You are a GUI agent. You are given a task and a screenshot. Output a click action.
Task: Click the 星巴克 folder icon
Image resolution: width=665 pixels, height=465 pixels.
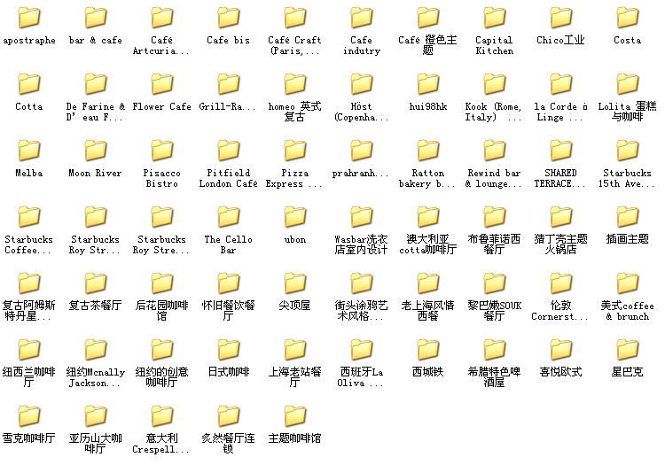point(627,349)
